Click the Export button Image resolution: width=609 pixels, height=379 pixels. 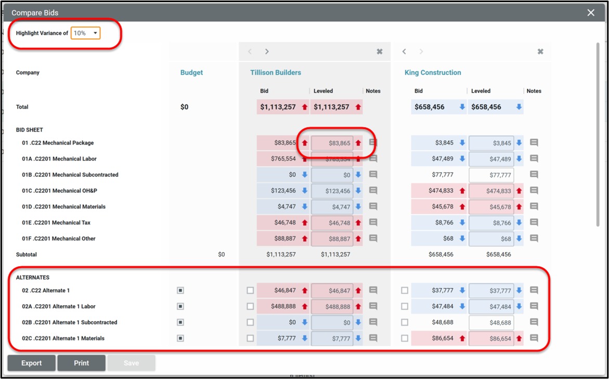[31, 363]
